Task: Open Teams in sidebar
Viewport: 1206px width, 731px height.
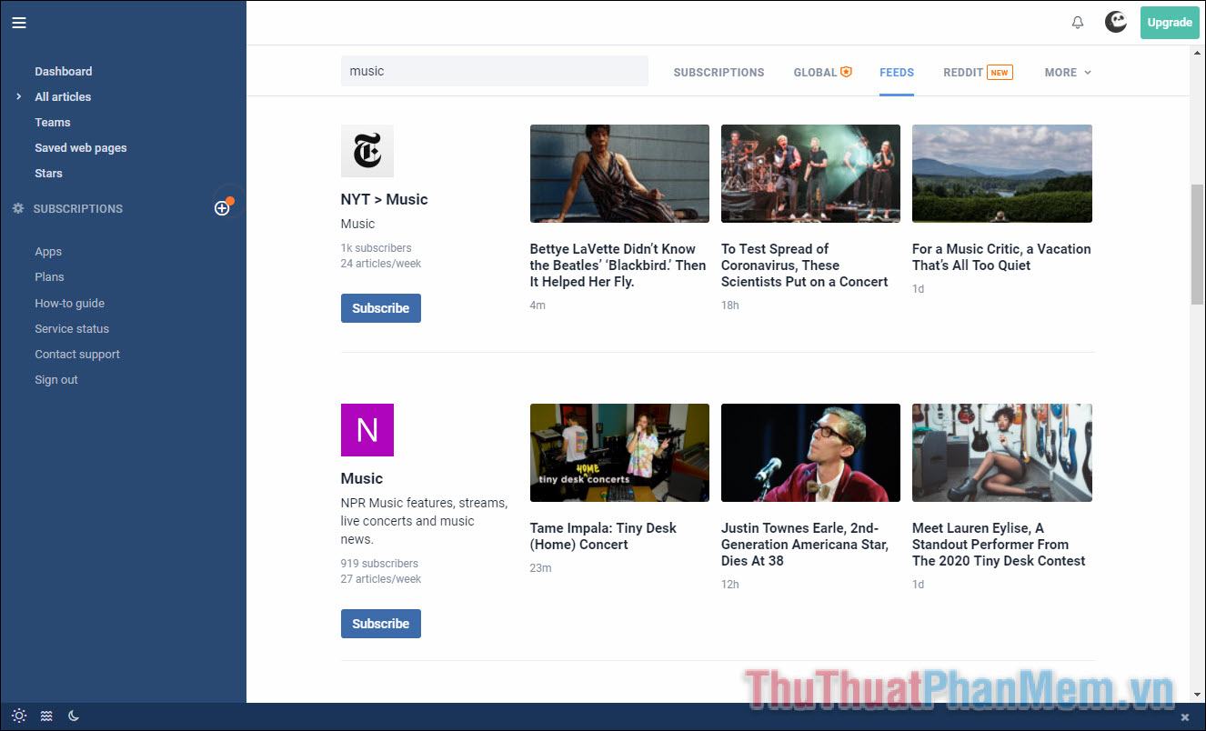Action: tap(53, 122)
